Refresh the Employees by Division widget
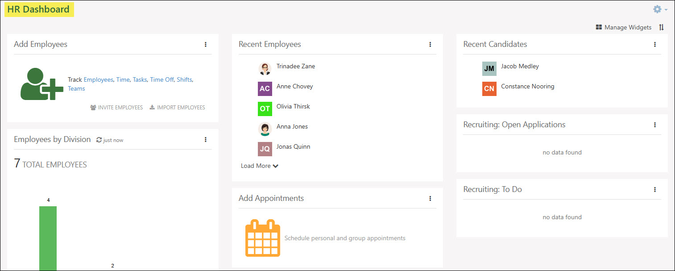The width and height of the screenshot is (675, 271). tap(99, 139)
